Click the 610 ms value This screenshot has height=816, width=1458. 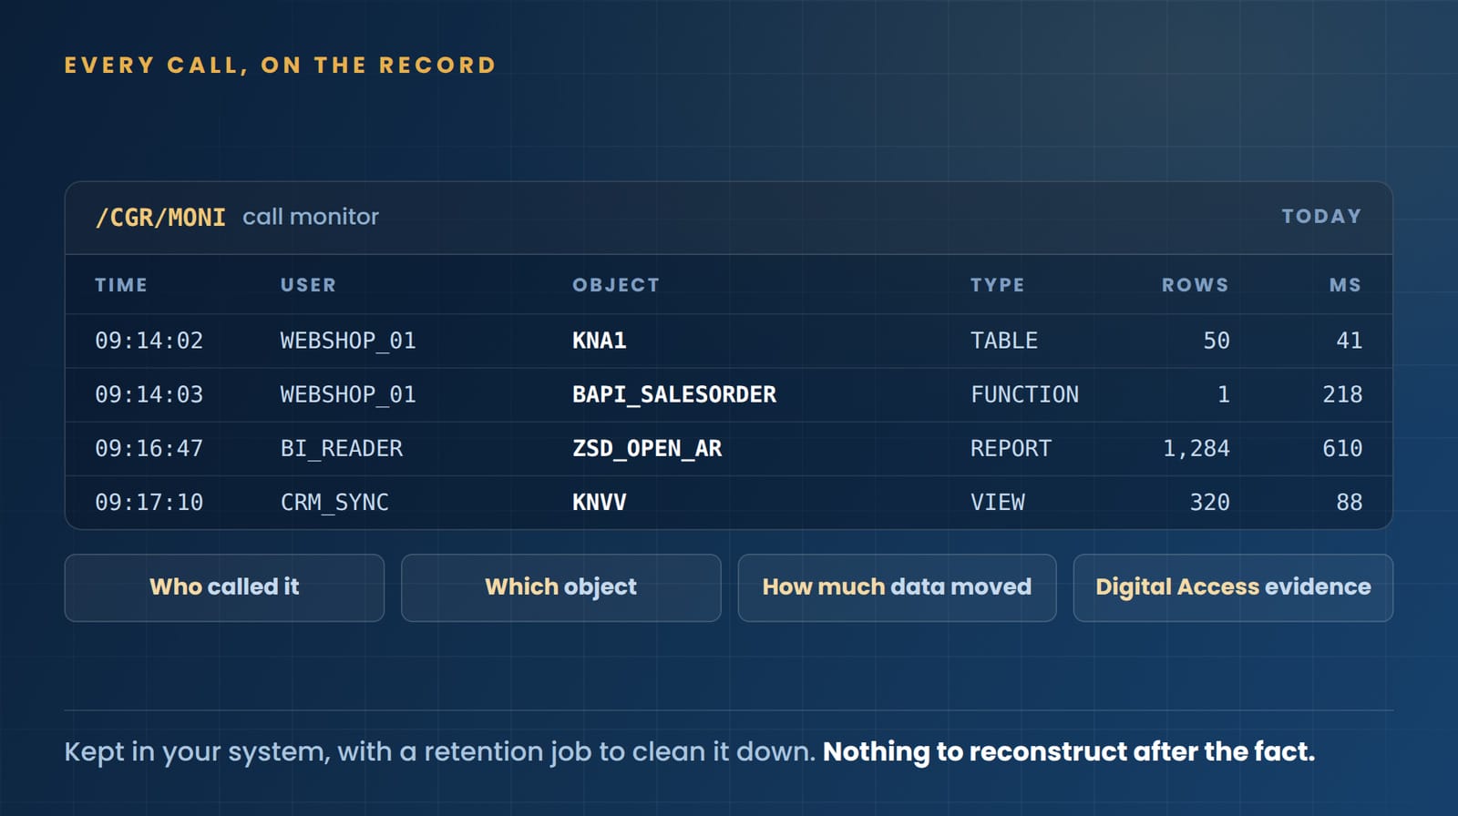click(x=1342, y=448)
